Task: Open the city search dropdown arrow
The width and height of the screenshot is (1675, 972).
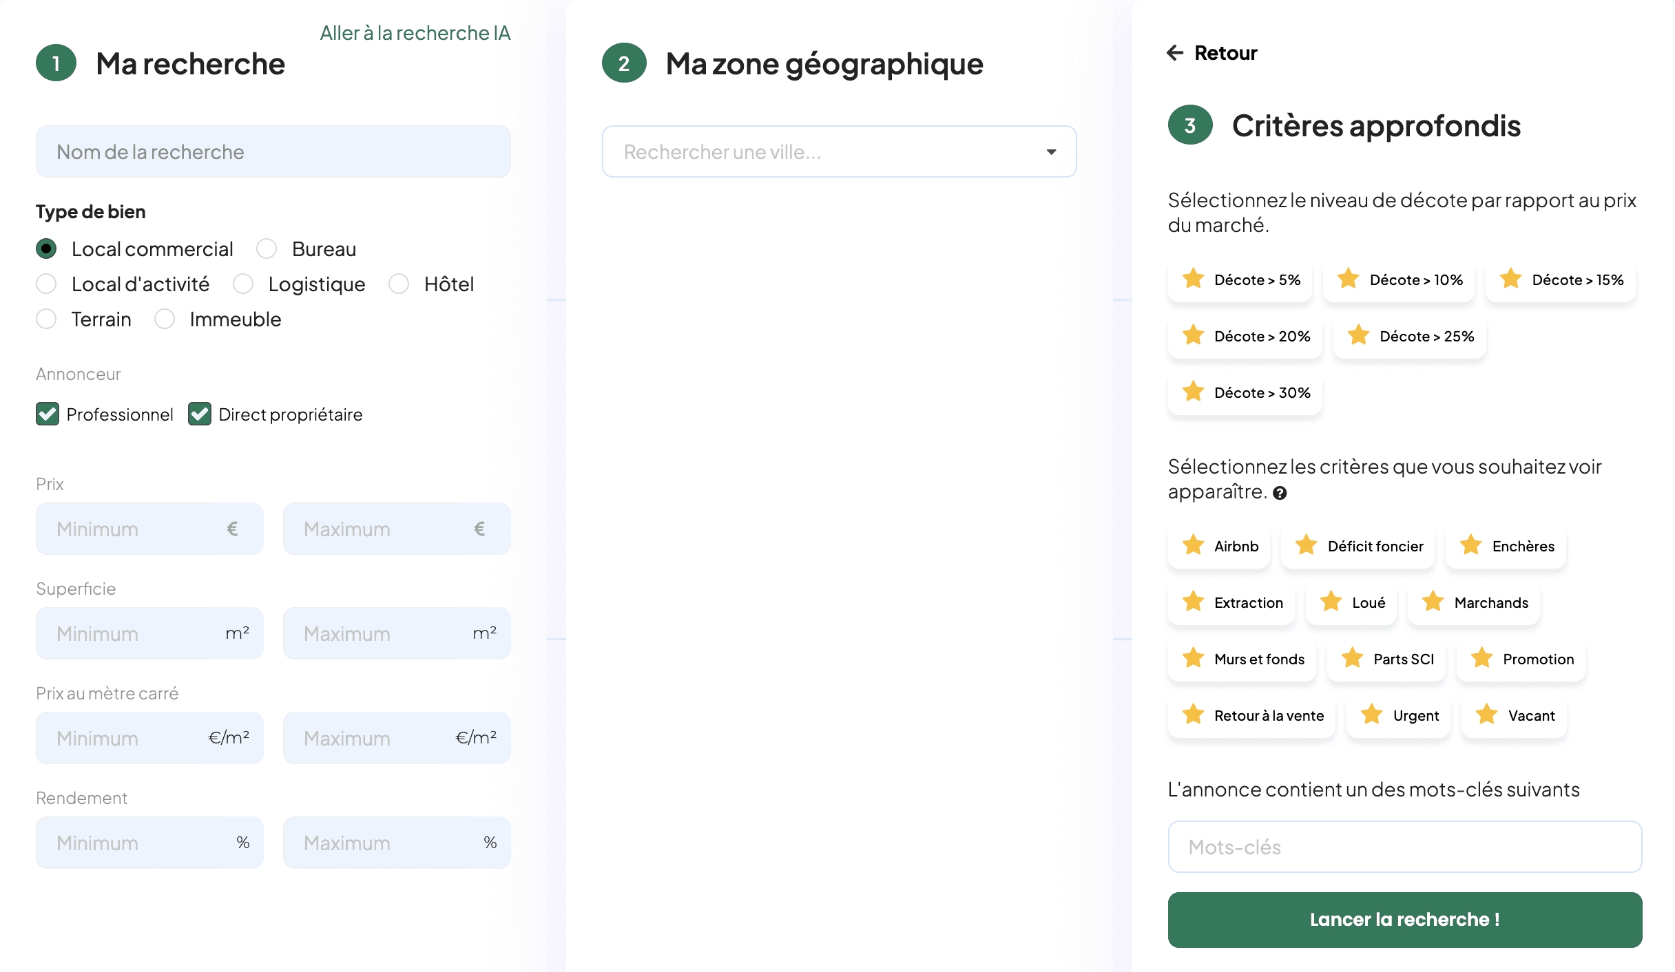Action: (x=1051, y=151)
